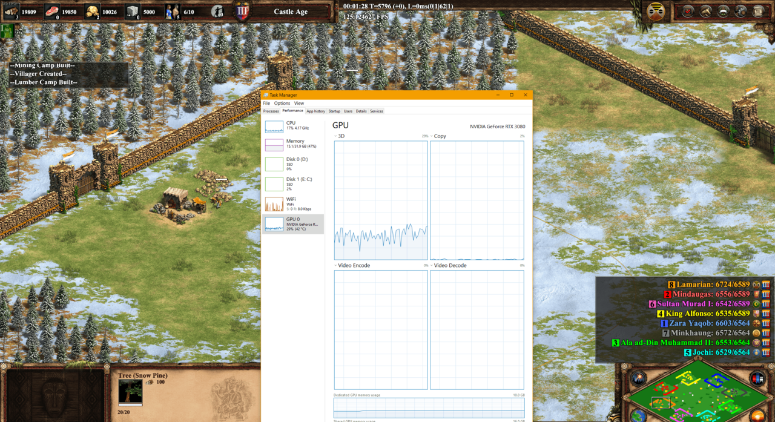Screen dimensions: 775x422
Task: Click the "Lumber Camp Built" notification message
Action: (44, 82)
